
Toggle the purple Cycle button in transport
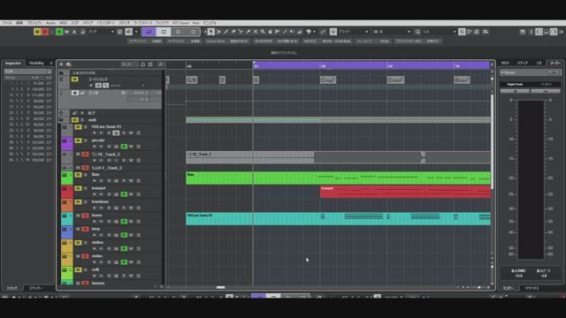coord(149,32)
